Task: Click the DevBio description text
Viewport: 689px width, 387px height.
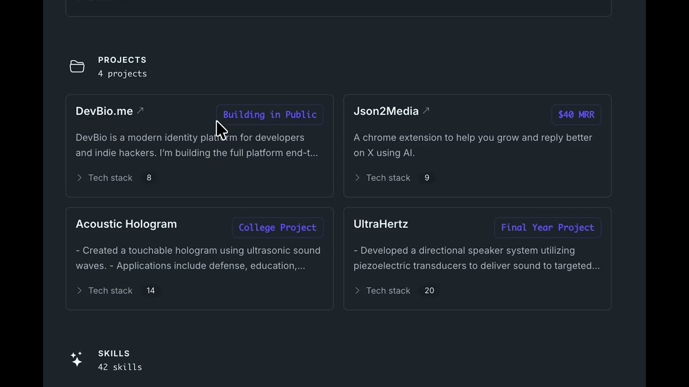Action: pyautogui.click(x=197, y=145)
